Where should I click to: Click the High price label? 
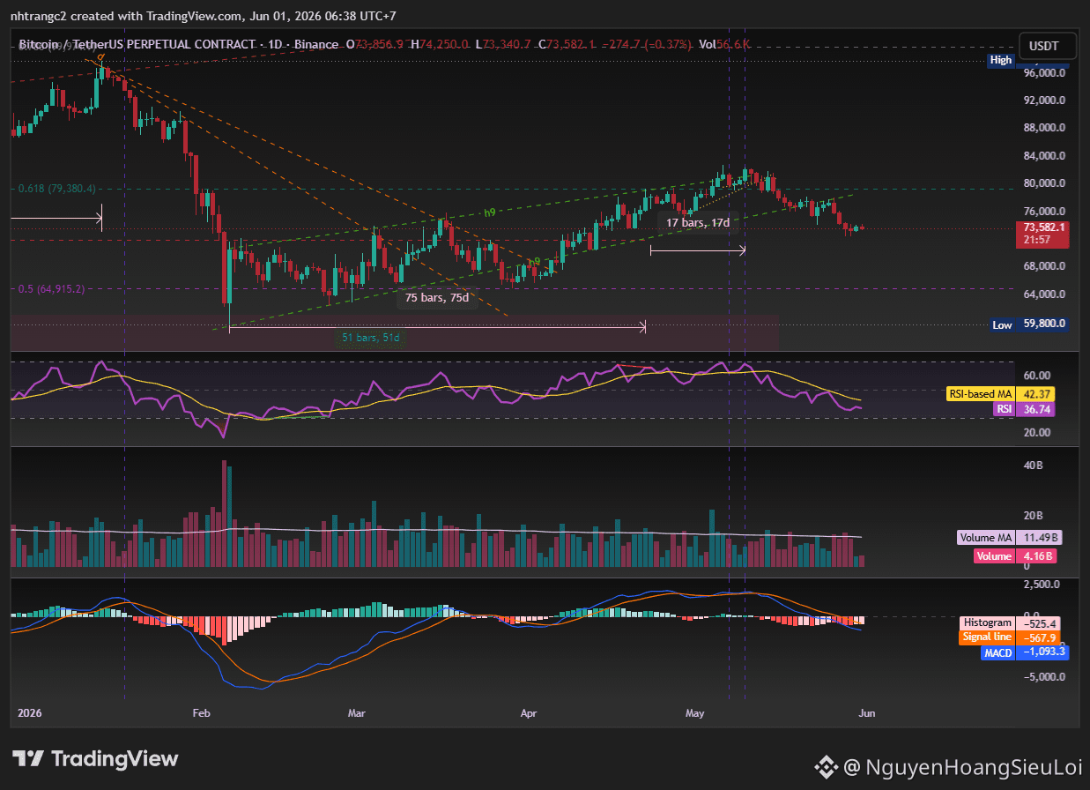click(x=1001, y=60)
